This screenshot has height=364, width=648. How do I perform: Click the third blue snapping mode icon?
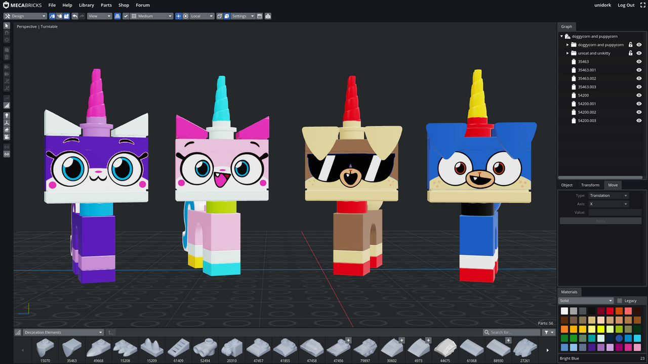point(66,16)
